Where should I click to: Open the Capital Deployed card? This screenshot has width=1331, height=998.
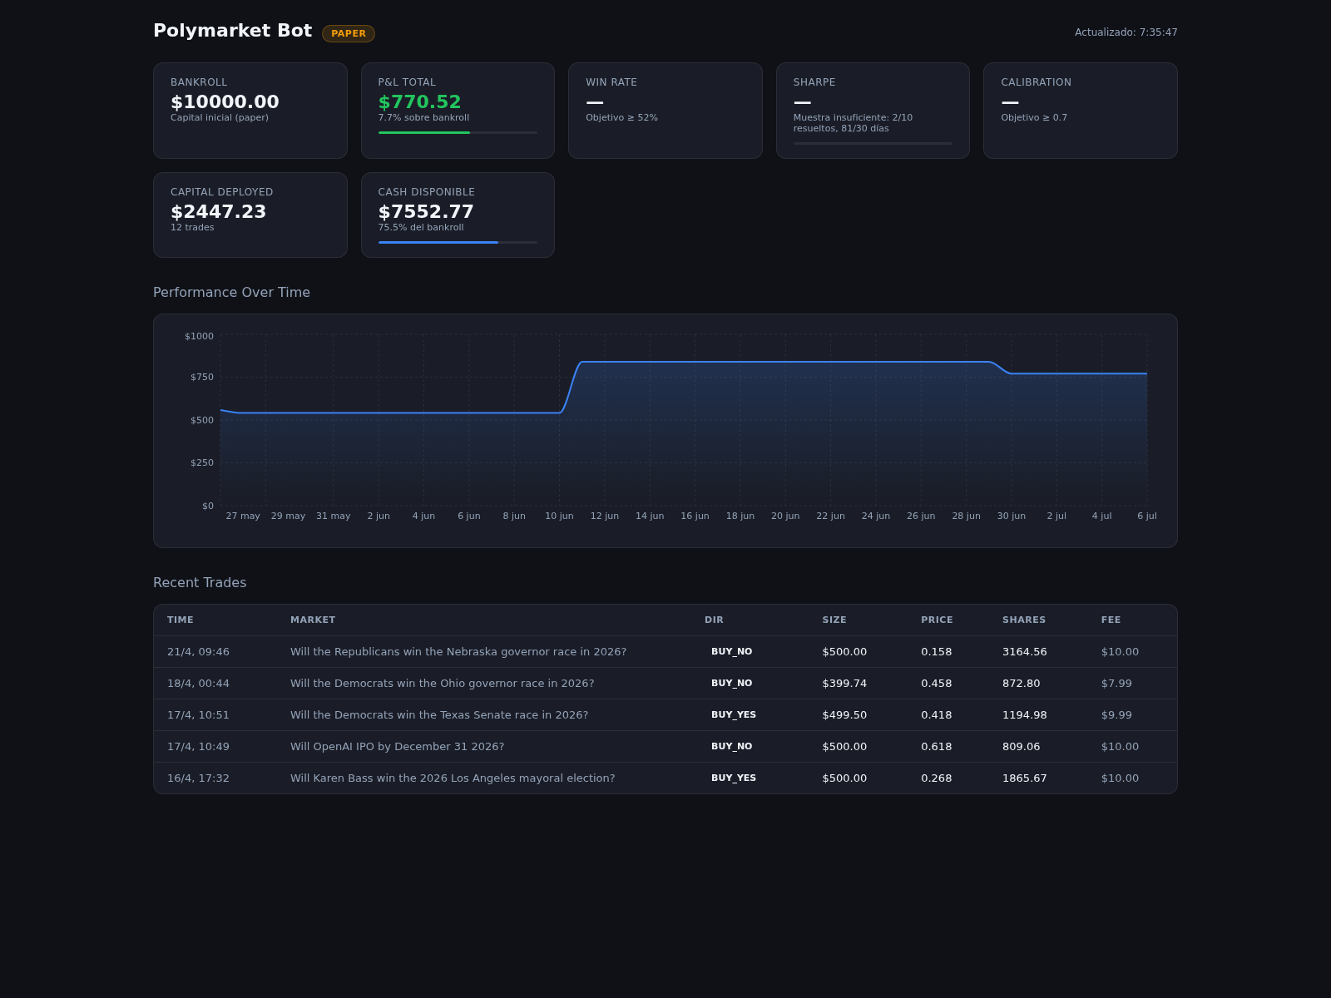coord(250,215)
